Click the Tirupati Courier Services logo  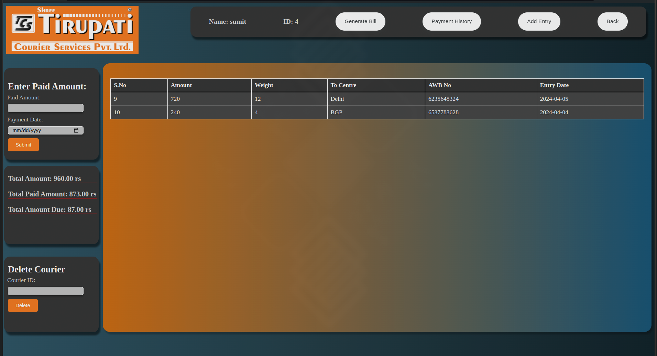72,29
